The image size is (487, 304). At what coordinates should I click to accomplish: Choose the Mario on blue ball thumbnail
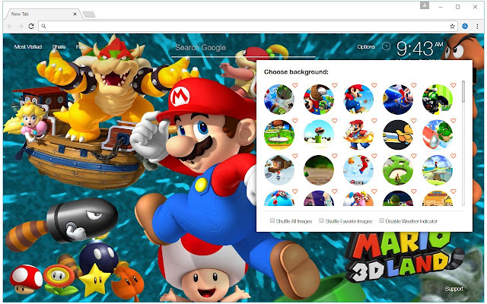click(x=279, y=198)
